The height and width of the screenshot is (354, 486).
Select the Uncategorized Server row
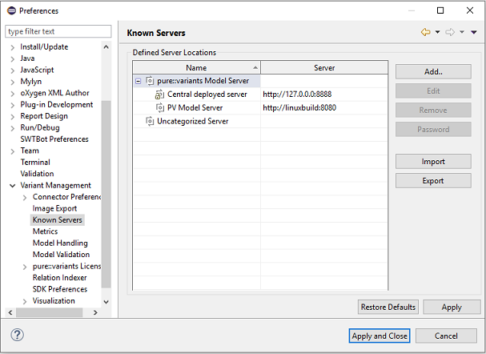pos(260,121)
